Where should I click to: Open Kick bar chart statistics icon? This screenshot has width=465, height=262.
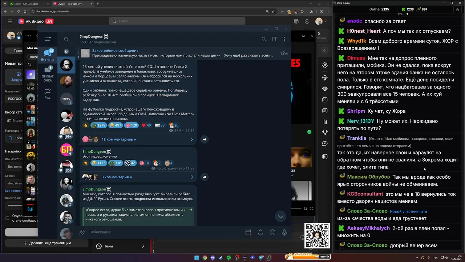click(325, 122)
